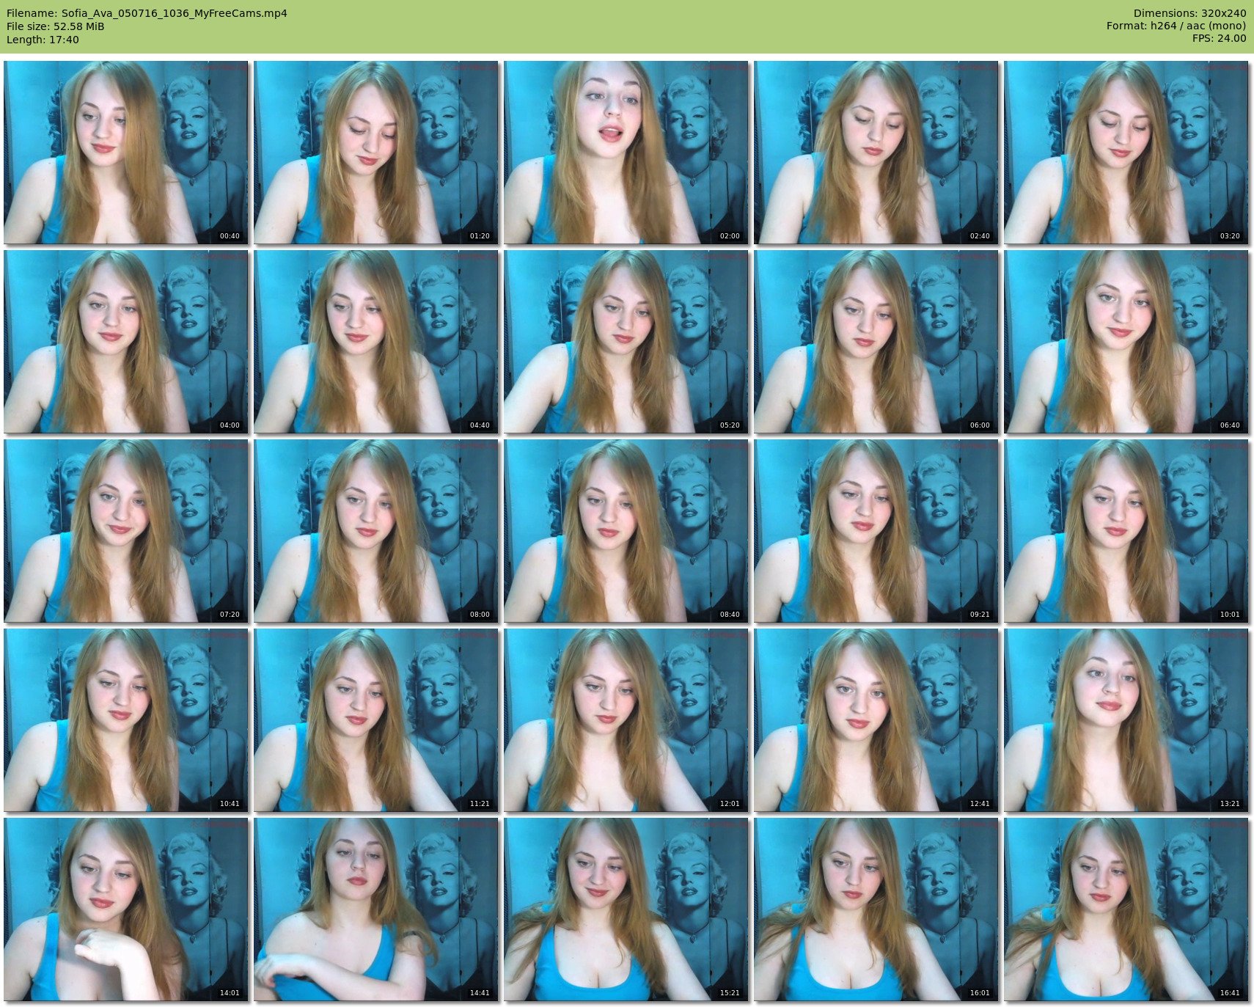Viewport: 1254px width, 1007px height.
Task: Select the 07:20 frame
Action: [x=125, y=530]
